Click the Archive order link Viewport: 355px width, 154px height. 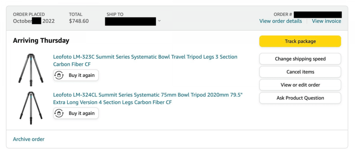29,139
